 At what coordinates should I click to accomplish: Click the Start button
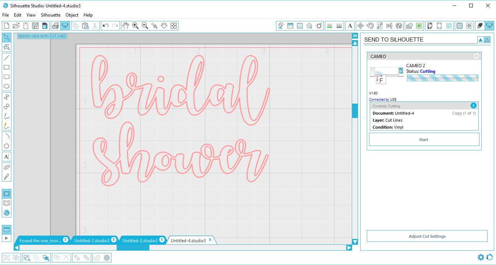coord(424,140)
